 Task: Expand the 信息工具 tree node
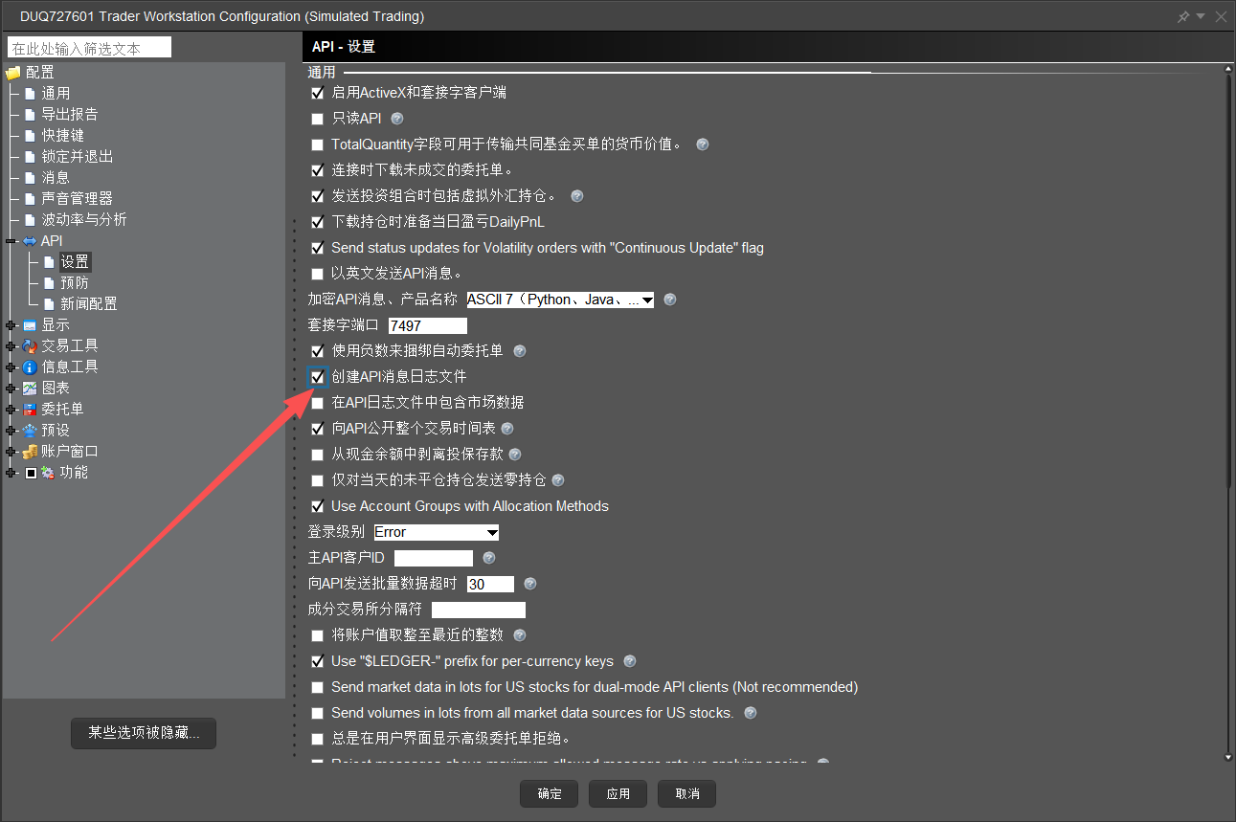pos(11,367)
